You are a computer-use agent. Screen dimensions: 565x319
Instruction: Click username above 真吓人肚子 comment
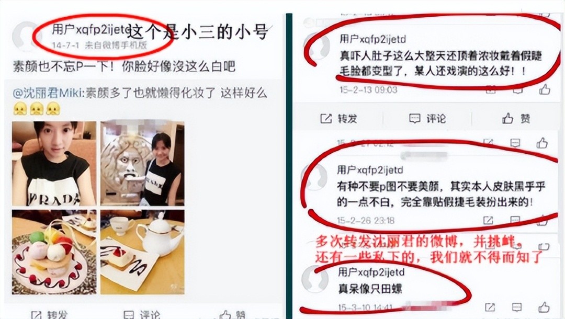(372, 39)
